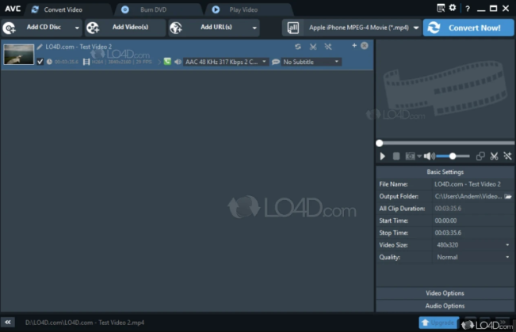
Task: Click the stop button in the preview player
Action: [396, 157]
